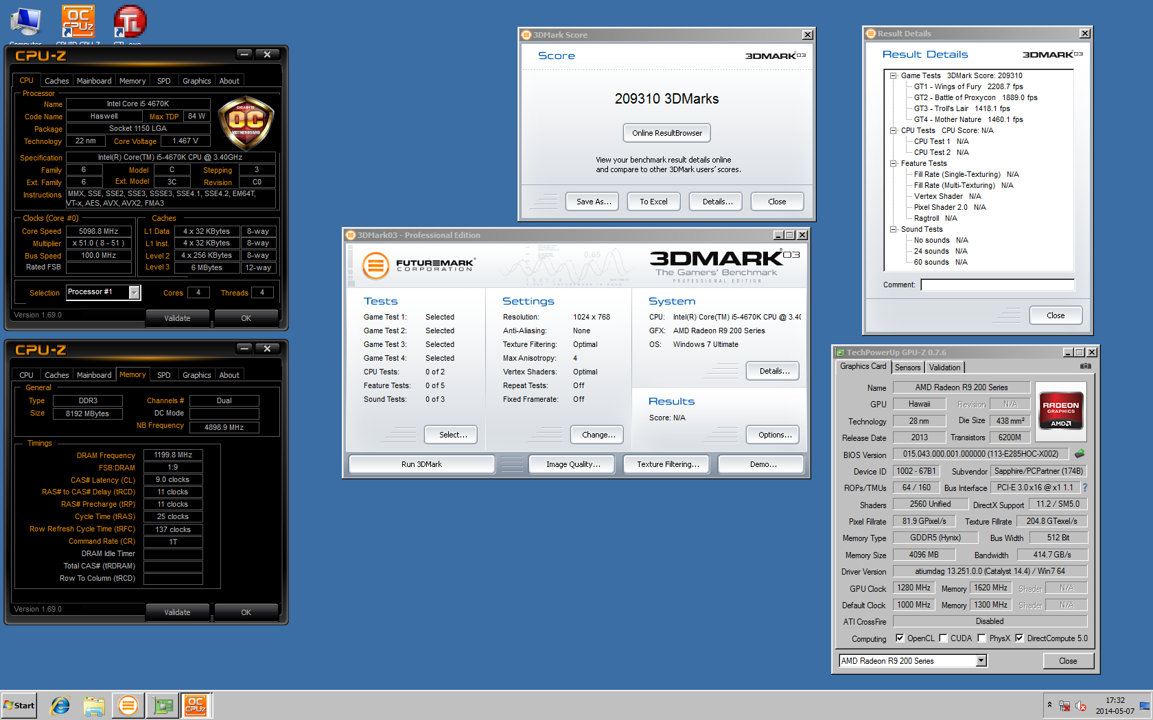Click OK in bottom CPU-Z window
Image resolution: width=1153 pixels, height=720 pixels.
[x=246, y=612]
